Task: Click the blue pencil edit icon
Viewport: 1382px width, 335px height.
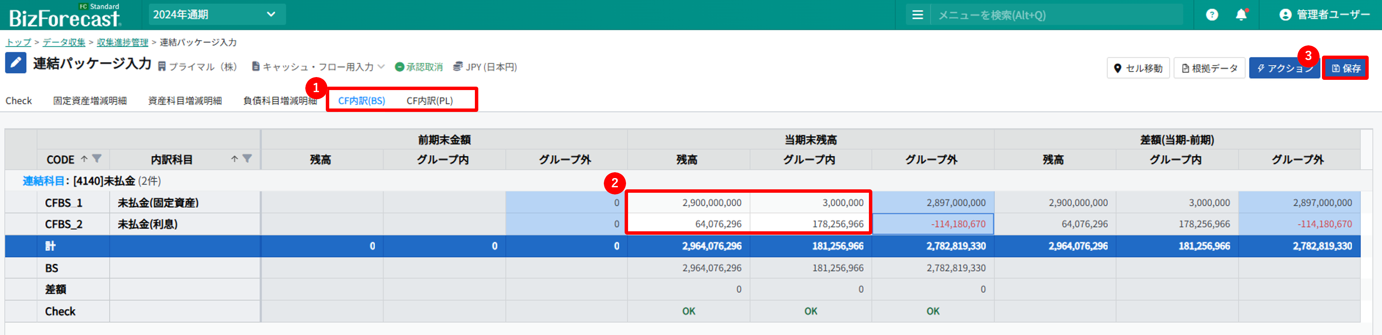Action: click(x=16, y=63)
